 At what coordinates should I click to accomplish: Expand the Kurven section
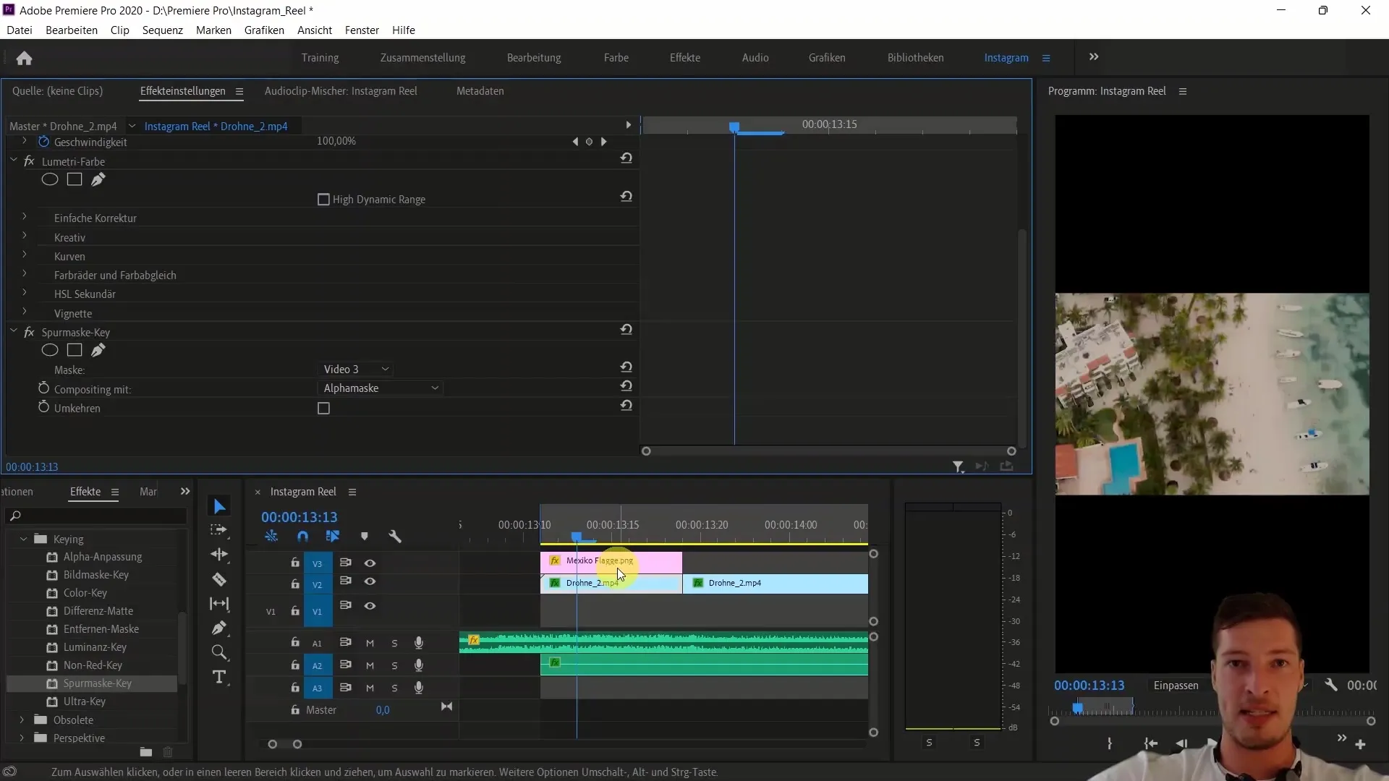coord(25,255)
